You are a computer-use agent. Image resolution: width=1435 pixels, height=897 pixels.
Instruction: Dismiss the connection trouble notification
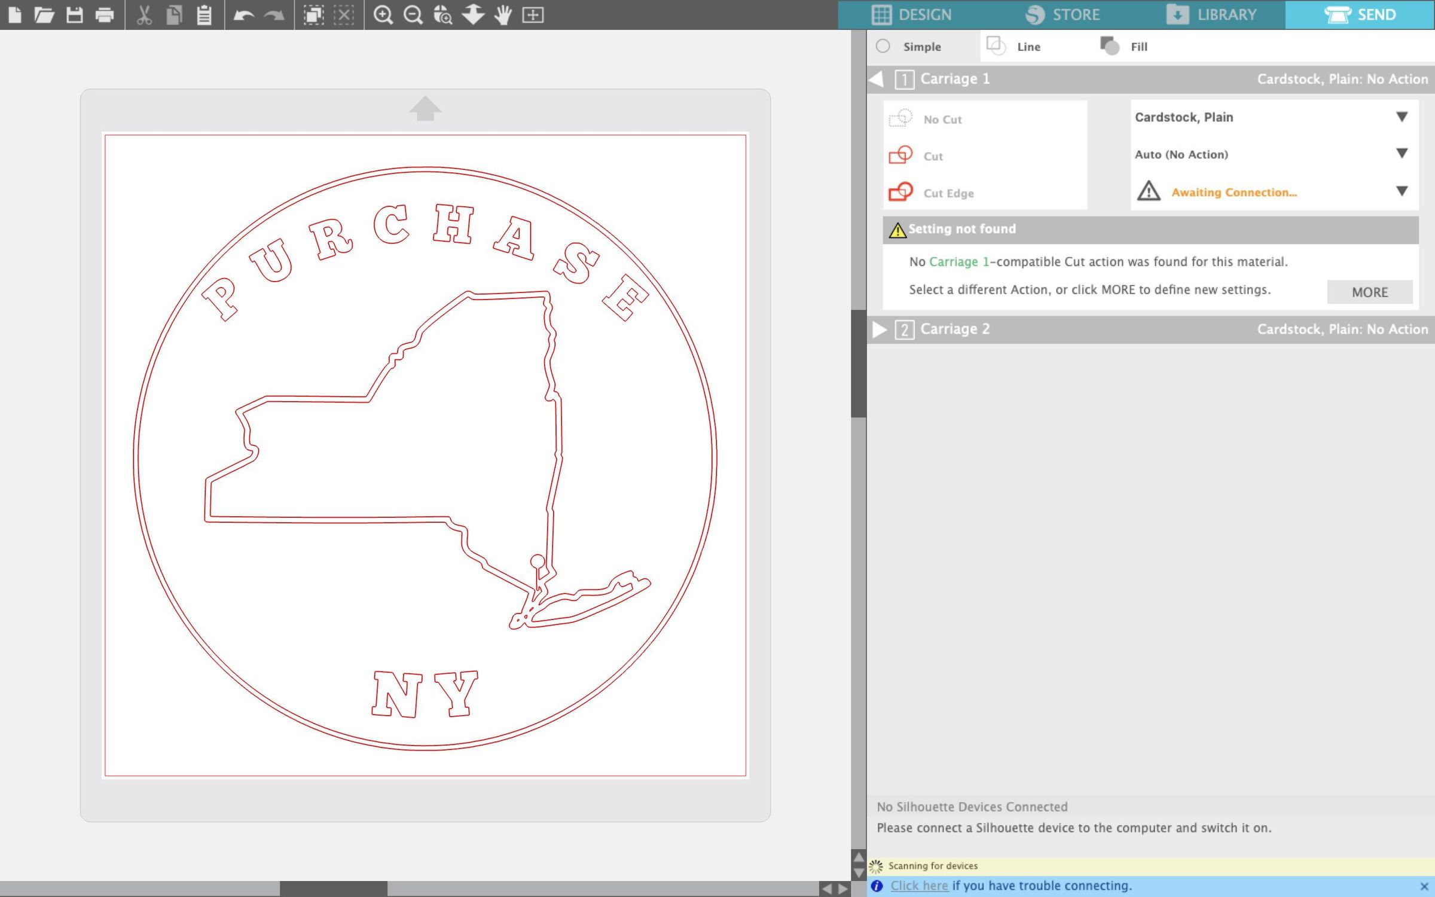1425,886
